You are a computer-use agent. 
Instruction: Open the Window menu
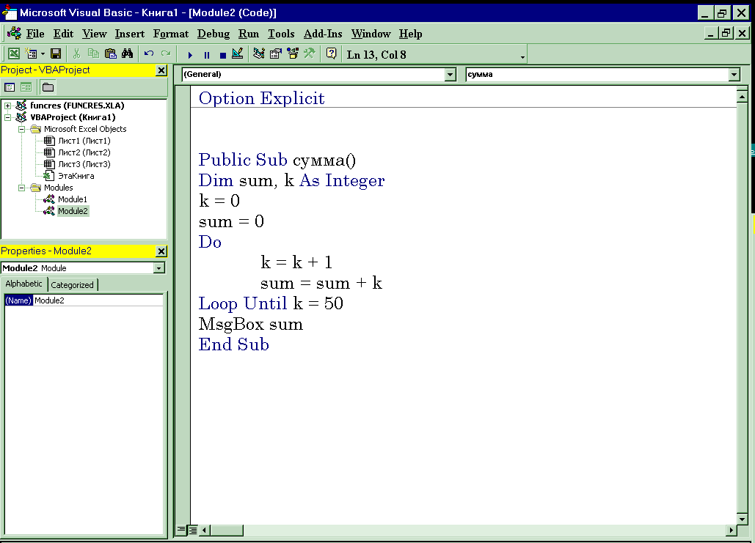click(371, 34)
